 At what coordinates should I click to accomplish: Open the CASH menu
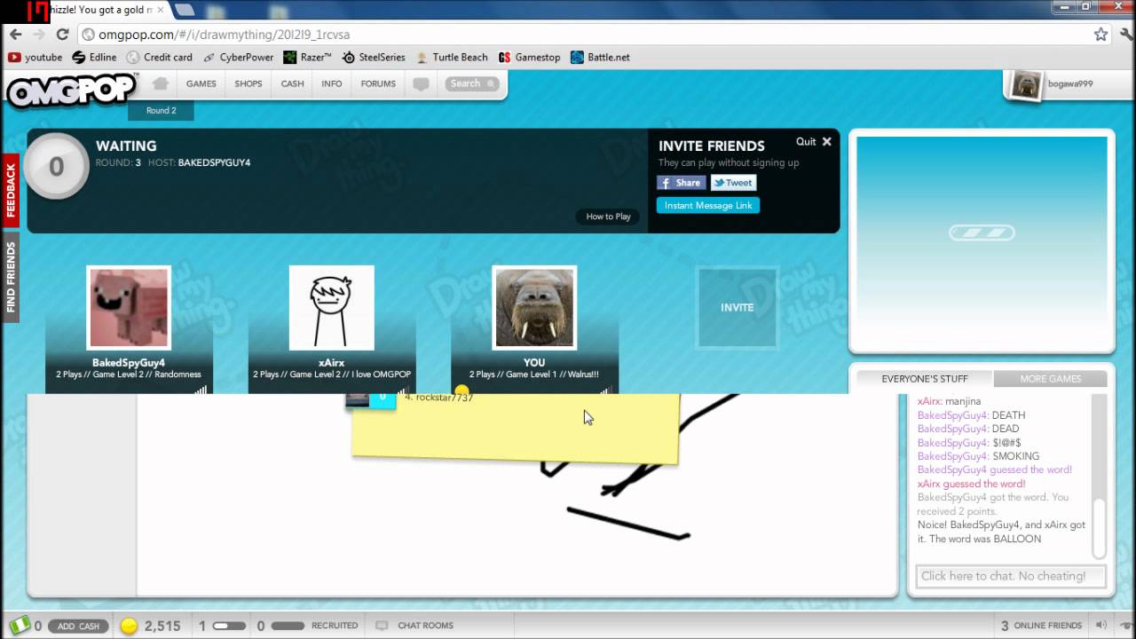293,83
